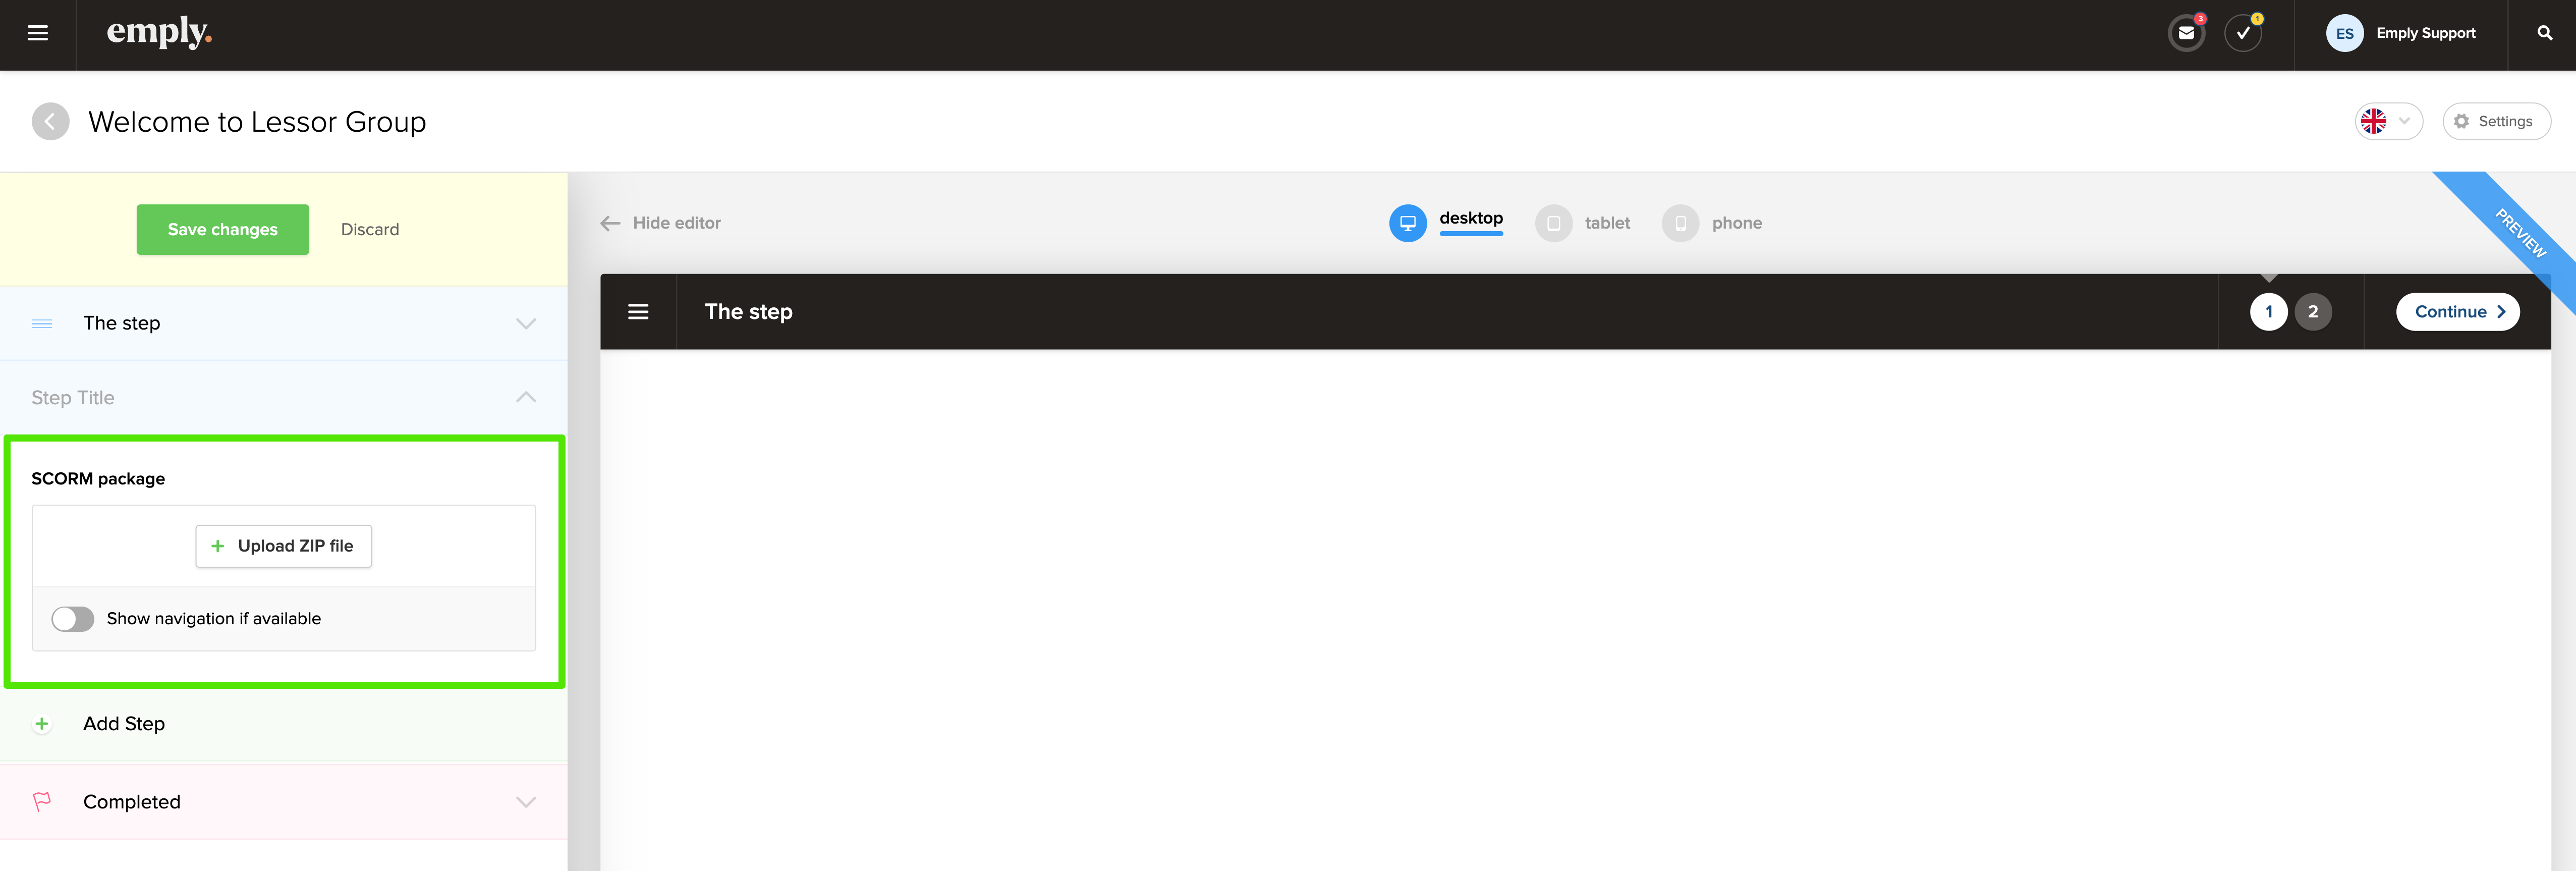2576x871 pixels.
Task: Click The step drag handle icon
Action: click(x=42, y=323)
